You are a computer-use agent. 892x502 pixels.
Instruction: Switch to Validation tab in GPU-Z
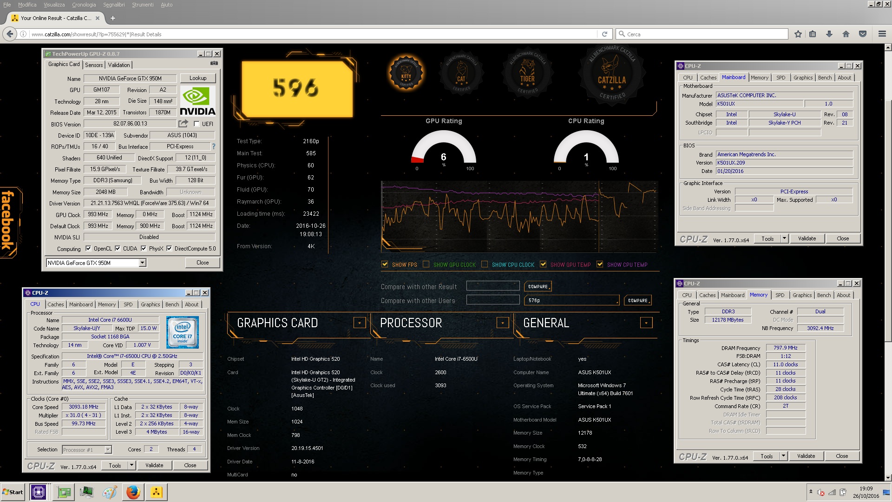(119, 65)
